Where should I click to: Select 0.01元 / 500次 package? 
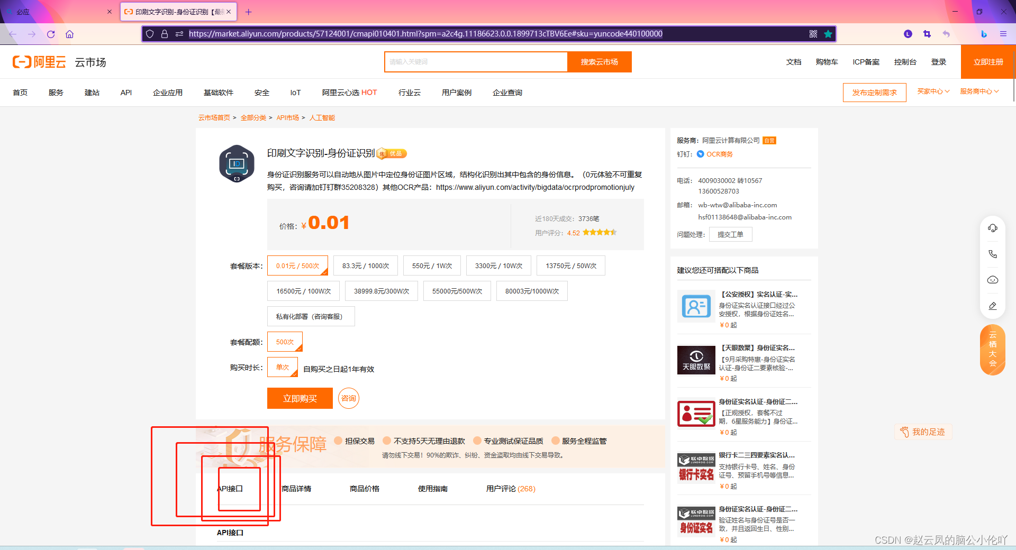297,265
